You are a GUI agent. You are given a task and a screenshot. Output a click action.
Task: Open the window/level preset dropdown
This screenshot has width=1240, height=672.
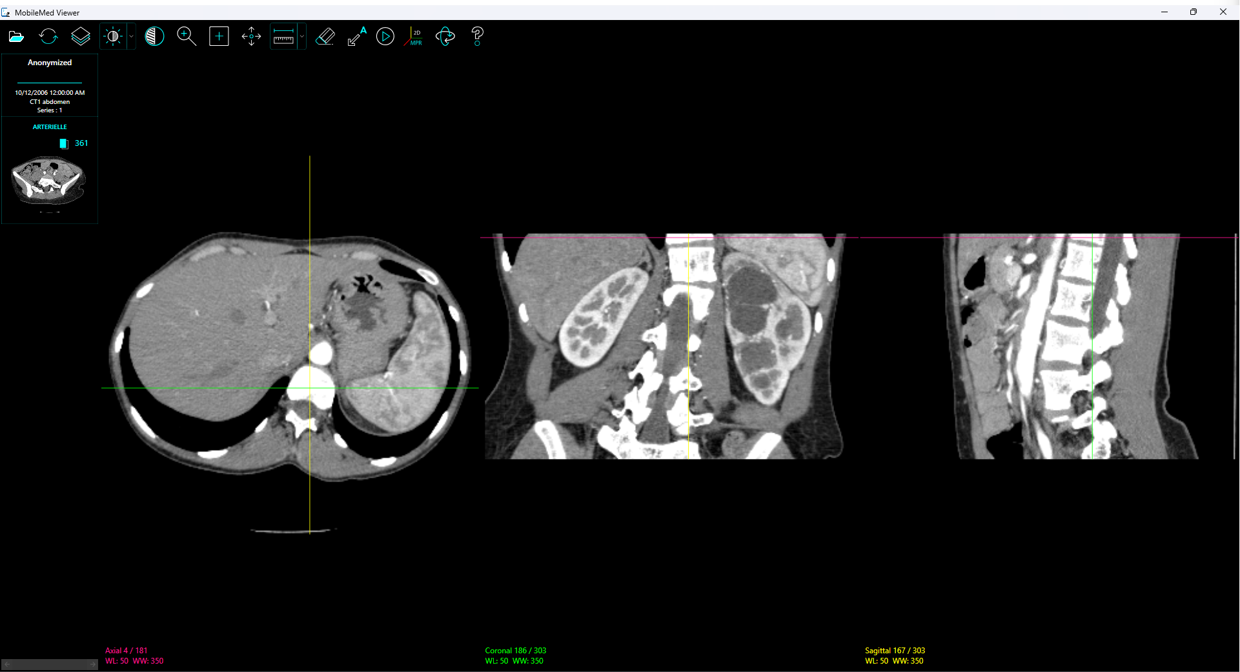tap(131, 36)
